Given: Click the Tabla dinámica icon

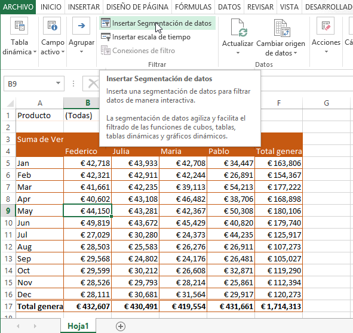Looking at the screenshot, I should 19,26.
